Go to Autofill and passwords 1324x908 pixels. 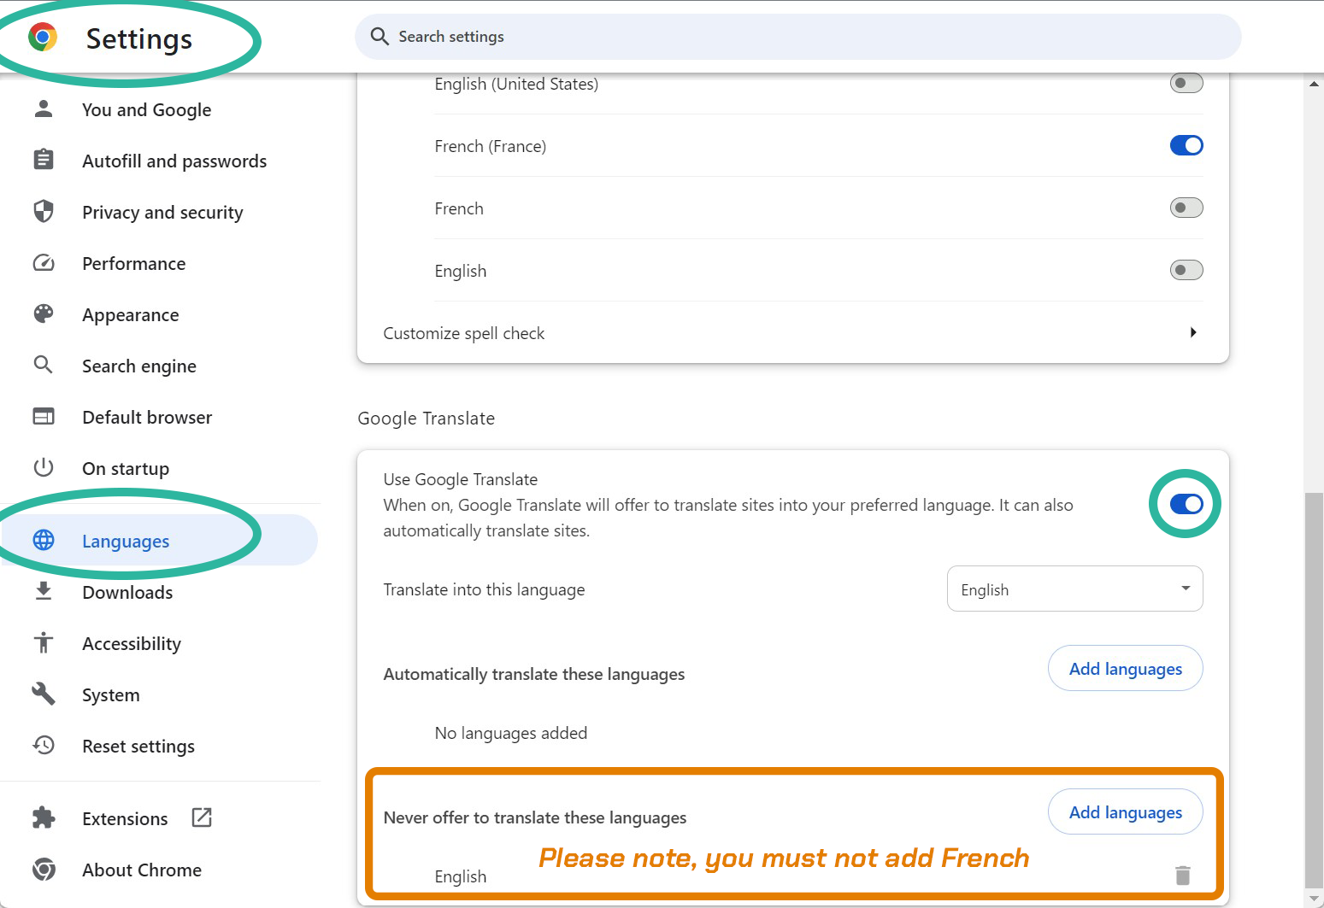(174, 161)
